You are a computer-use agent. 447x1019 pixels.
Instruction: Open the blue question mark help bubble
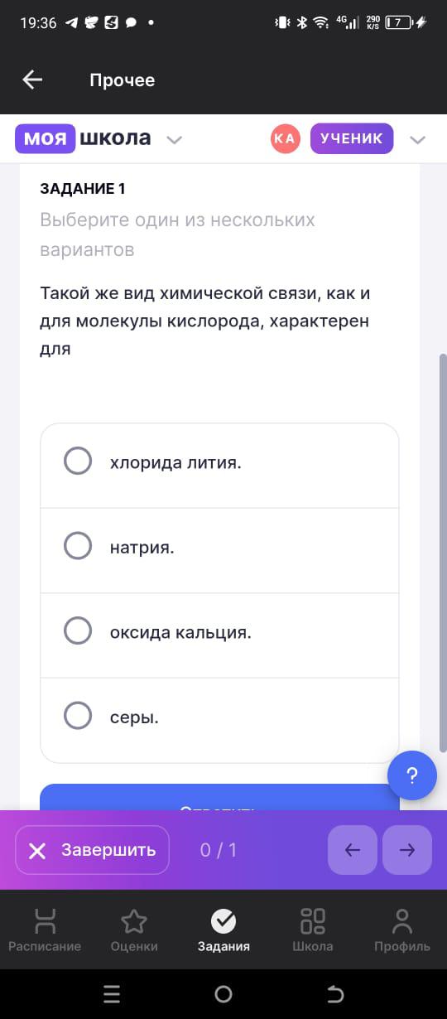click(412, 775)
